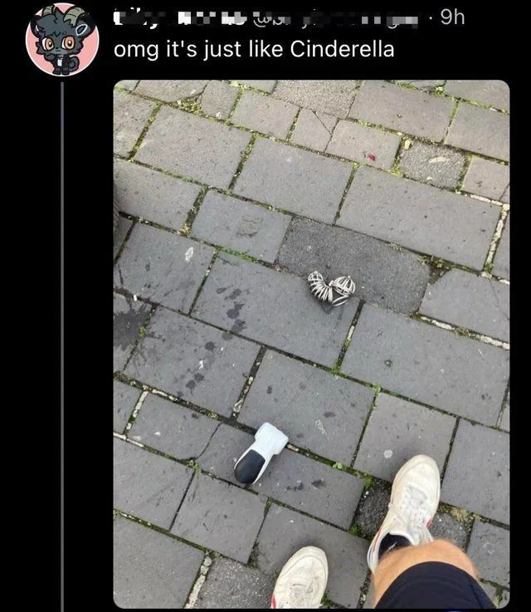Click the blurred @handle beside the name
Viewport: 531px width, 612px height.
tap(335, 19)
